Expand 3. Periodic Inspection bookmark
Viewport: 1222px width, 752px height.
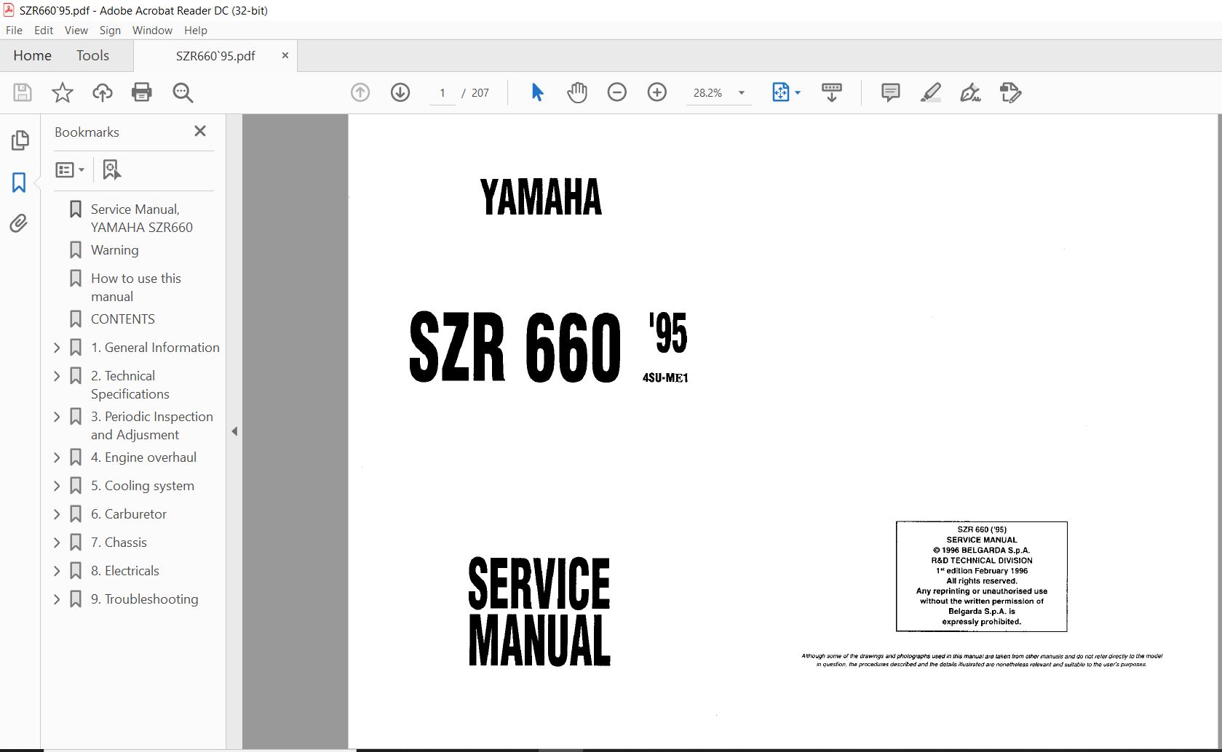[57, 417]
